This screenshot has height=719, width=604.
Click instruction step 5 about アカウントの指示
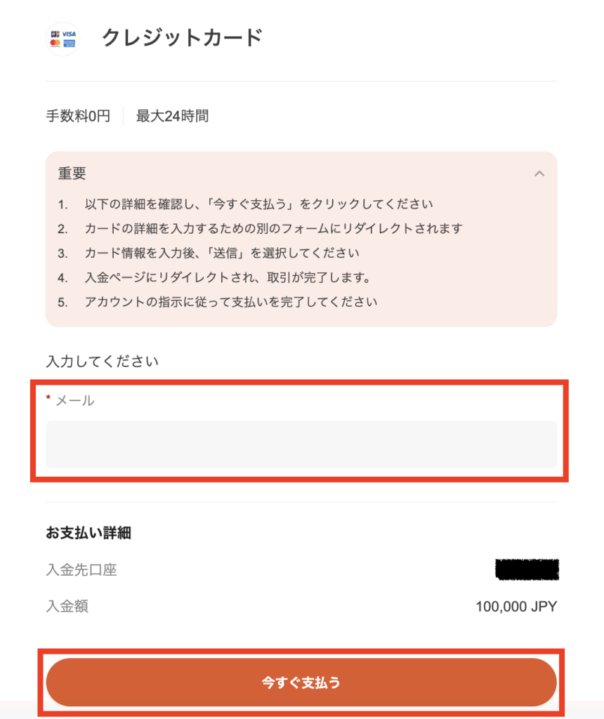(x=218, y=302)
